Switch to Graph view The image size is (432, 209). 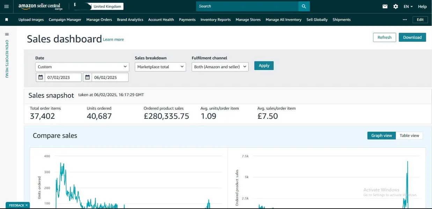(381, 136)
